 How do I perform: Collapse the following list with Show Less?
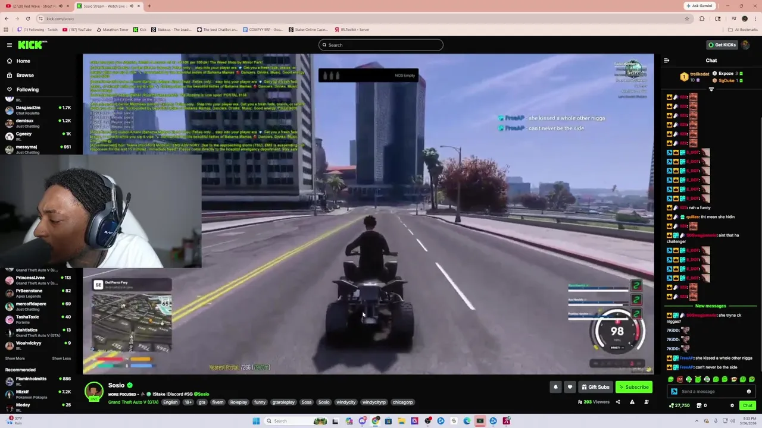pyautogui.click(x=61, y=358)
